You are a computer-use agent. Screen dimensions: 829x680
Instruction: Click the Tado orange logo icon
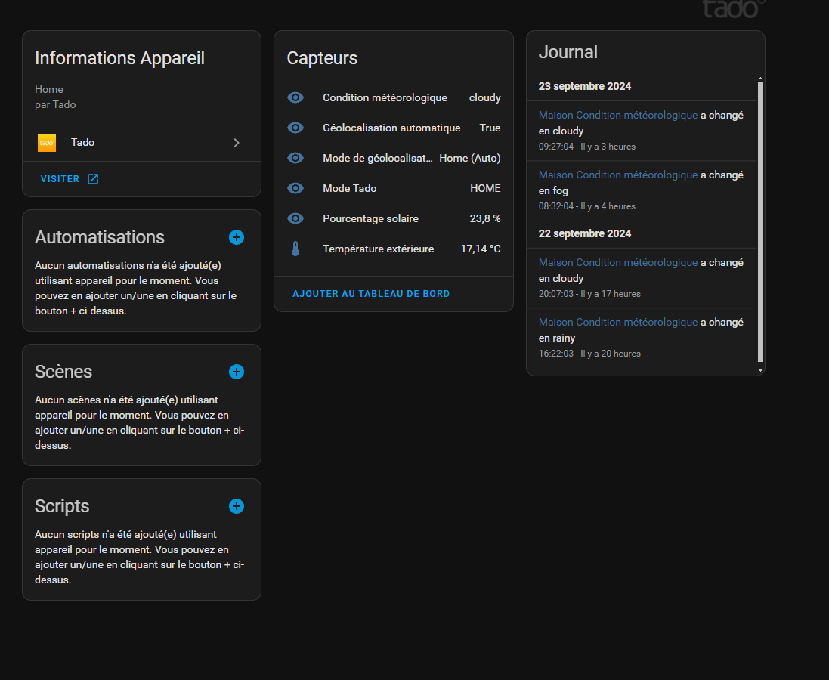(47, 142)
